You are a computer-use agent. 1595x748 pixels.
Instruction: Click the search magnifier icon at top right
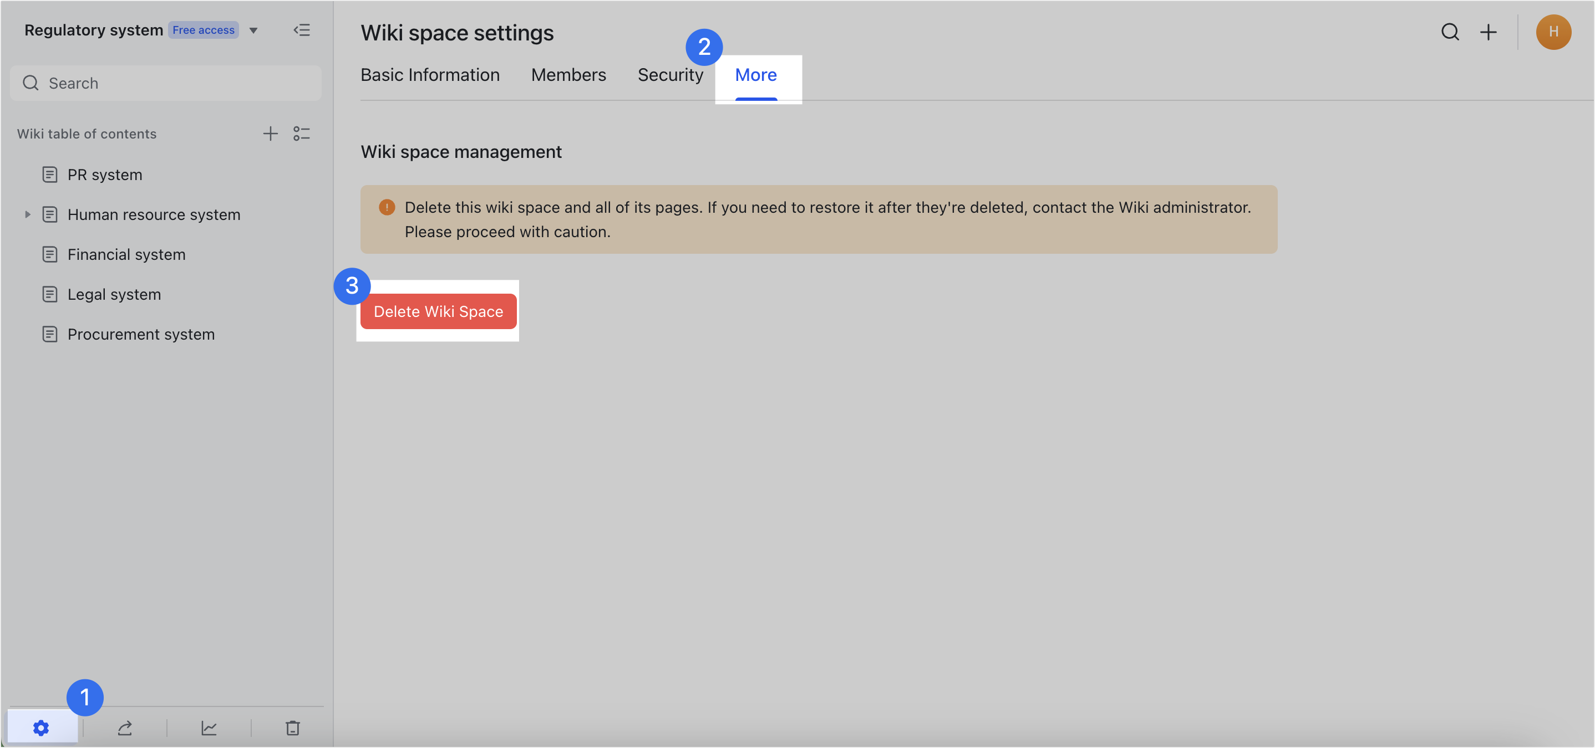[x=1450, y=32]
